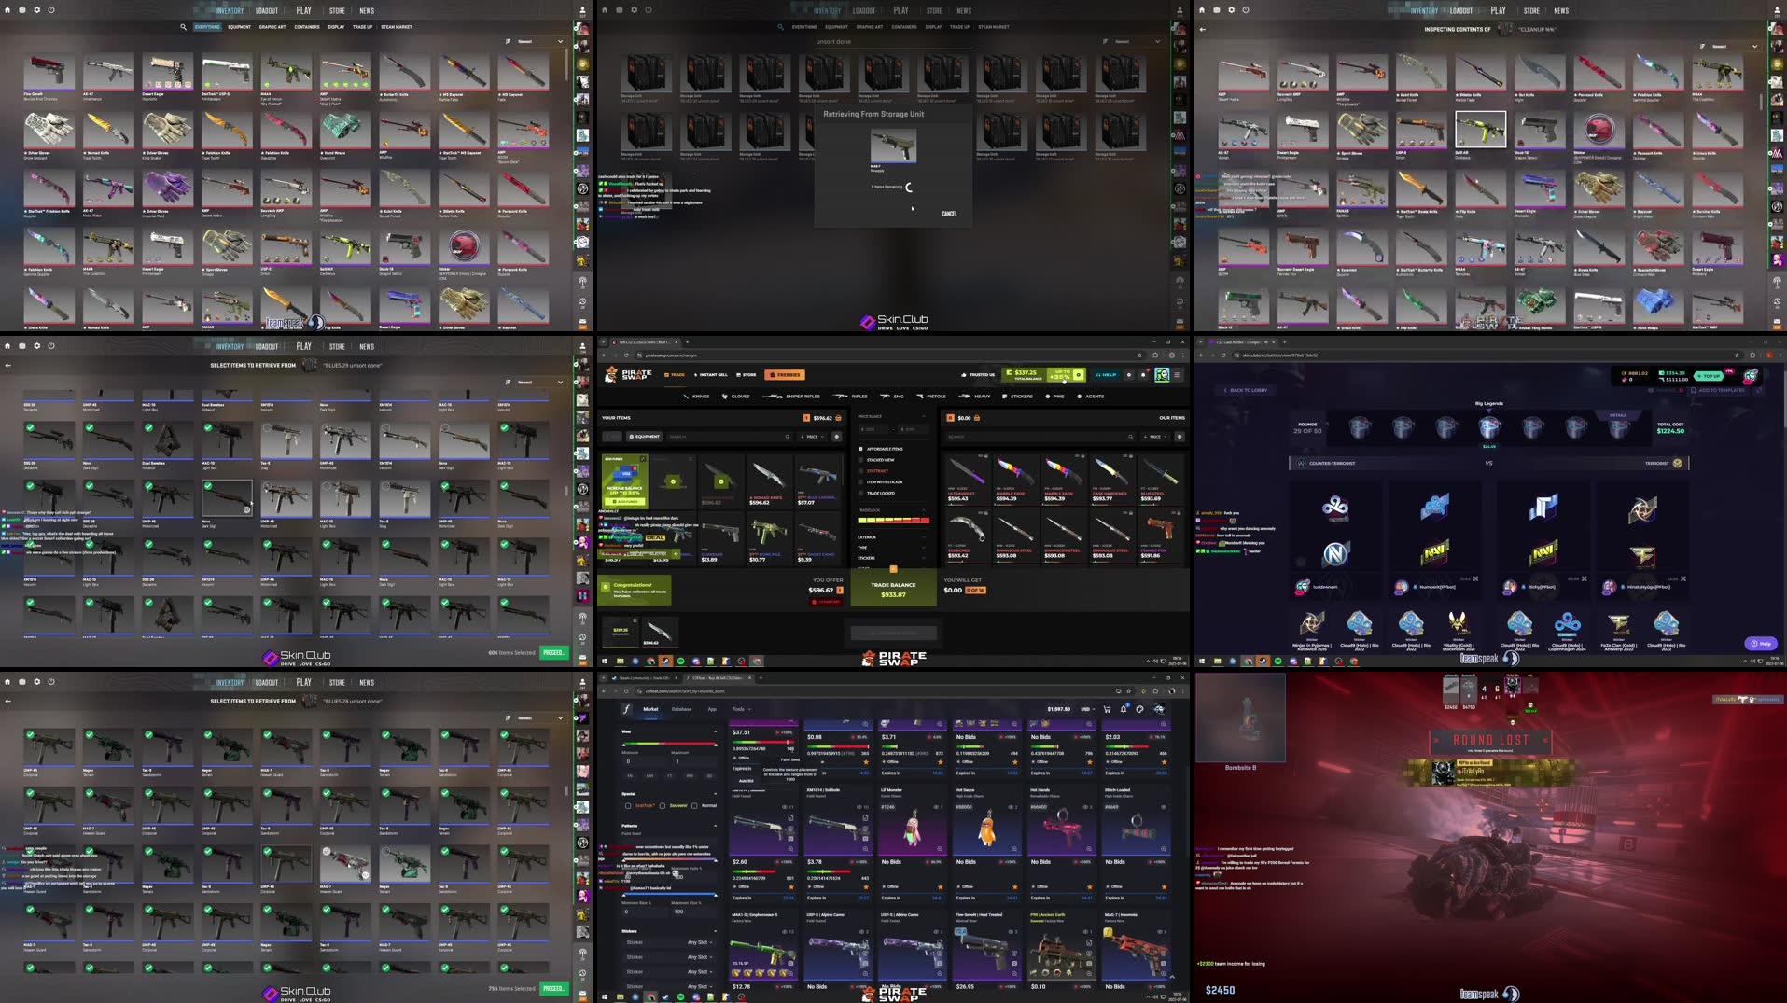Click PROCEED in the BLUES 29 panel
1787x1003 pixels.
pos(554,652)
